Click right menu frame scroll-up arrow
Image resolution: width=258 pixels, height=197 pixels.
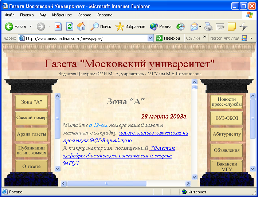253,96
